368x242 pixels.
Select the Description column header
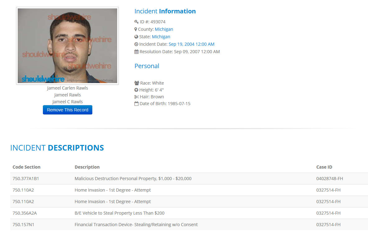click(x=87, y=167)
